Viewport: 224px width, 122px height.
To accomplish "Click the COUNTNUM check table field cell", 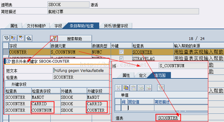I will [x=46, y=110].
